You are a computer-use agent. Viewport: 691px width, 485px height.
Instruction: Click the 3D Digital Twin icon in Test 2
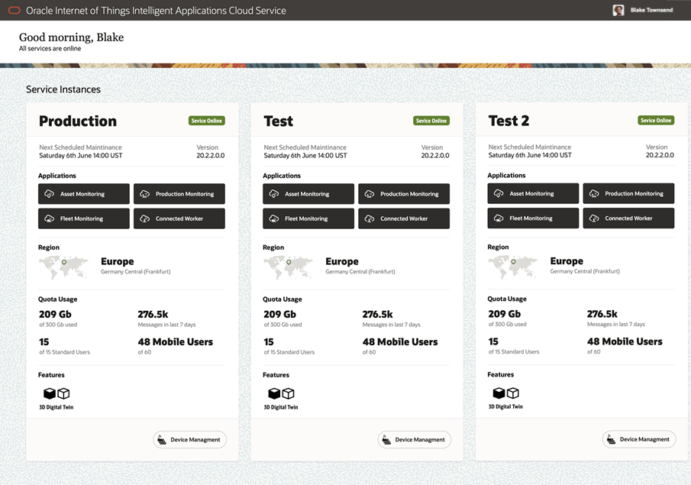[505, 393]
